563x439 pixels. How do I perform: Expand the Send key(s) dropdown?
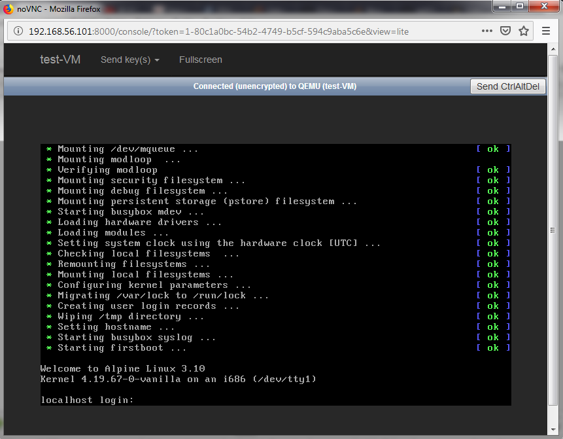coord(129,60)
